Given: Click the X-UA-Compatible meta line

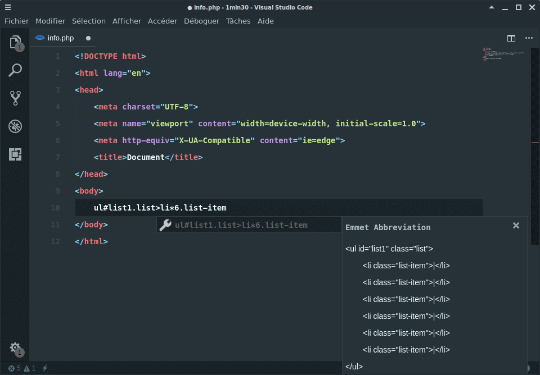Looking at the screenshot, I should coord(219,140).
